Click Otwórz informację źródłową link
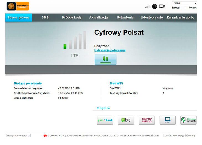The image size is (202, 145). point(180,136)
